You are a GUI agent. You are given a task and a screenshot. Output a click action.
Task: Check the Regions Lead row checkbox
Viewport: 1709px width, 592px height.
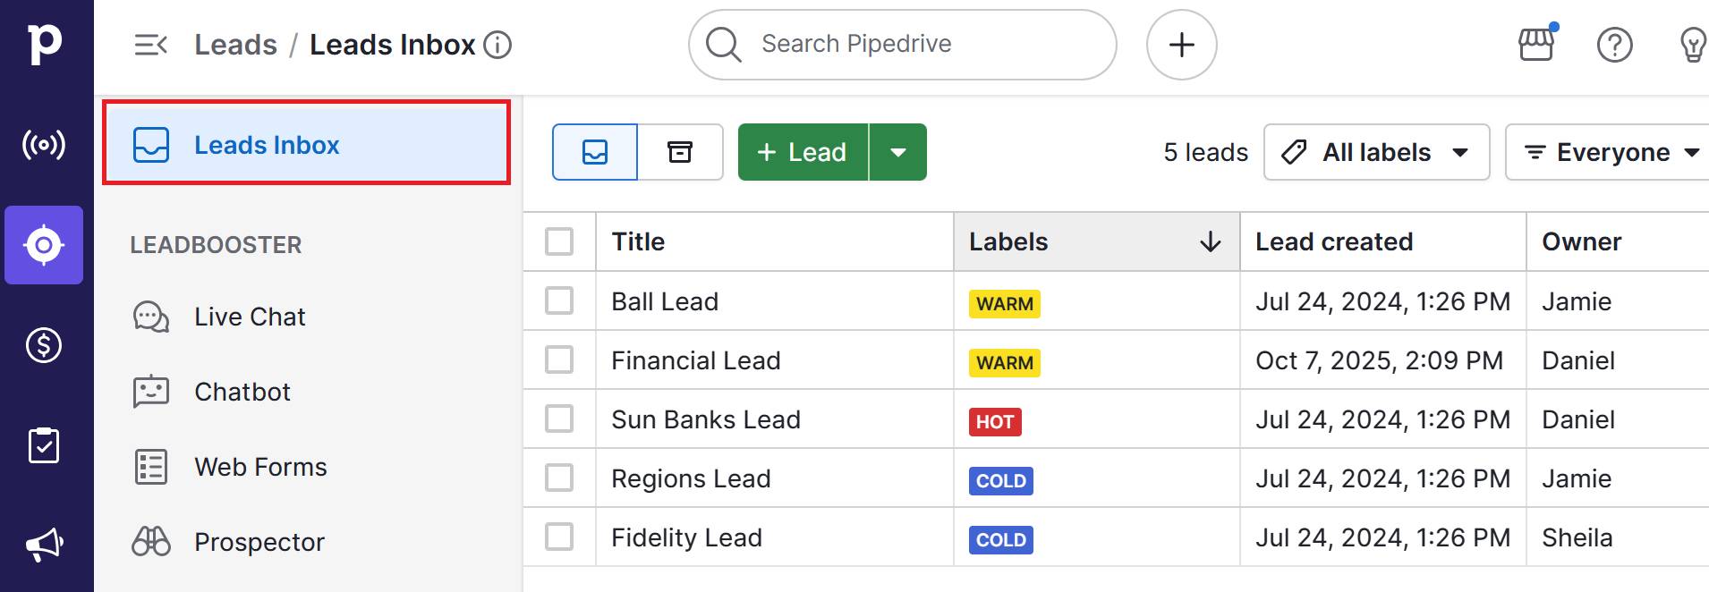coord(559,478)
